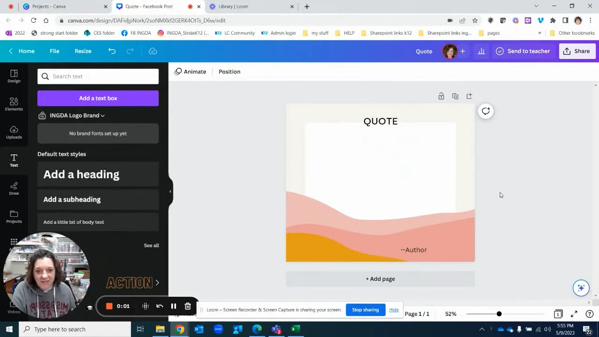This screenshot has height=337, width=599.
Task: Open the Uploads panel in sidebar
Action: (14, 132)
